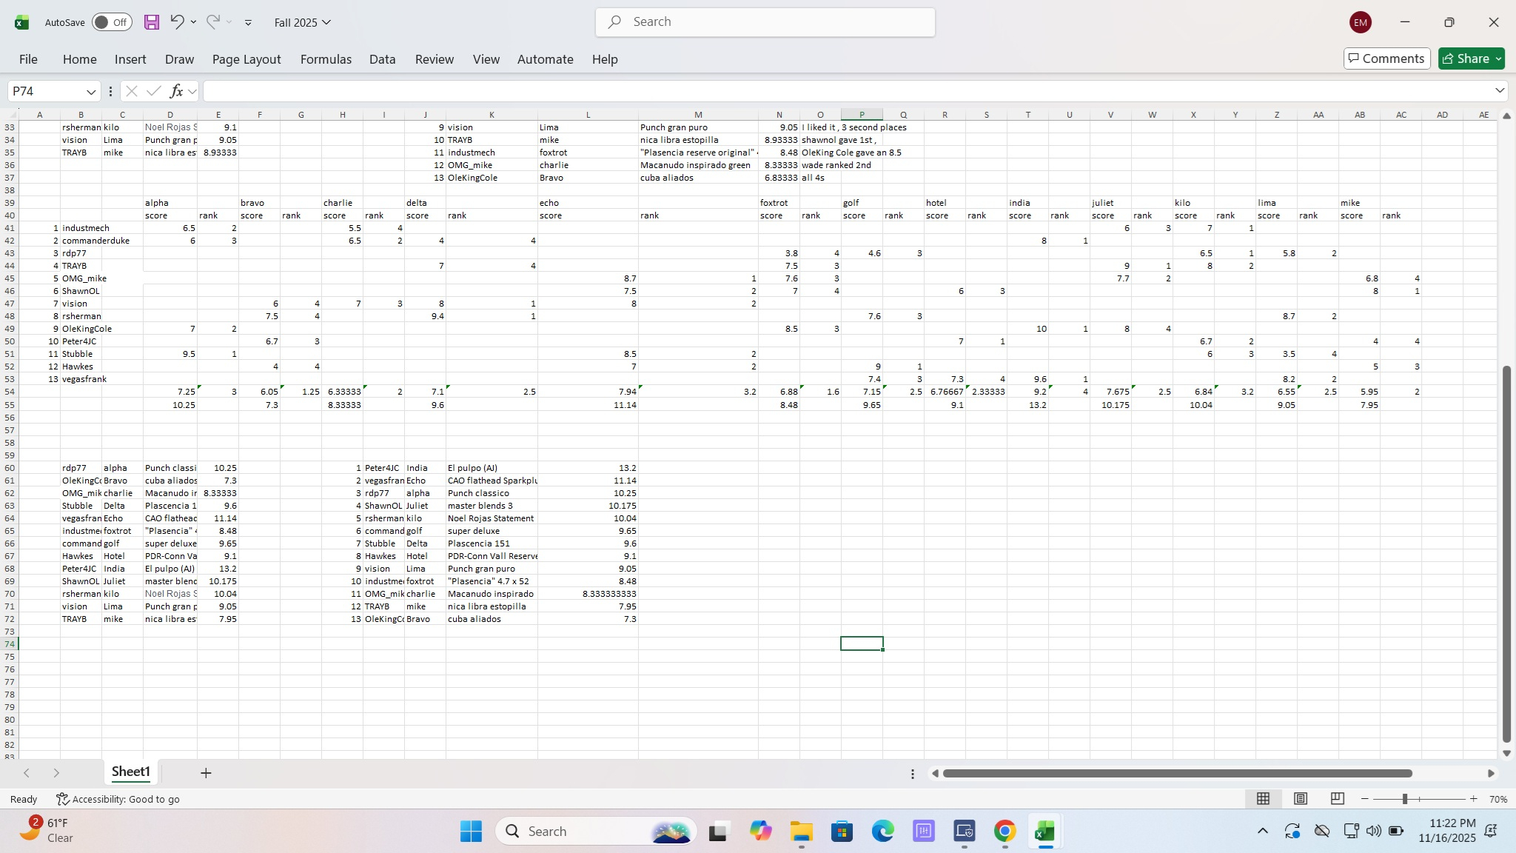Open the Formulas ribbon tab
Viewport: 1516px width, 853px height.
(x=326, y=59)
